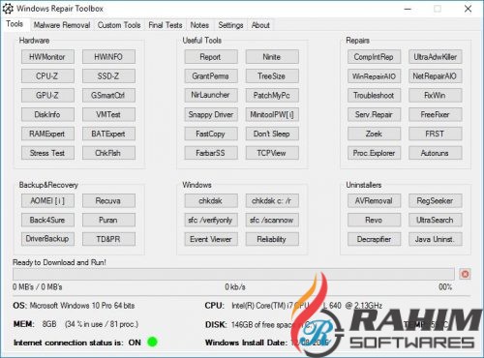The image size is (484, 358).
Task: Run TreeSize
Action: tap(272, 76)
